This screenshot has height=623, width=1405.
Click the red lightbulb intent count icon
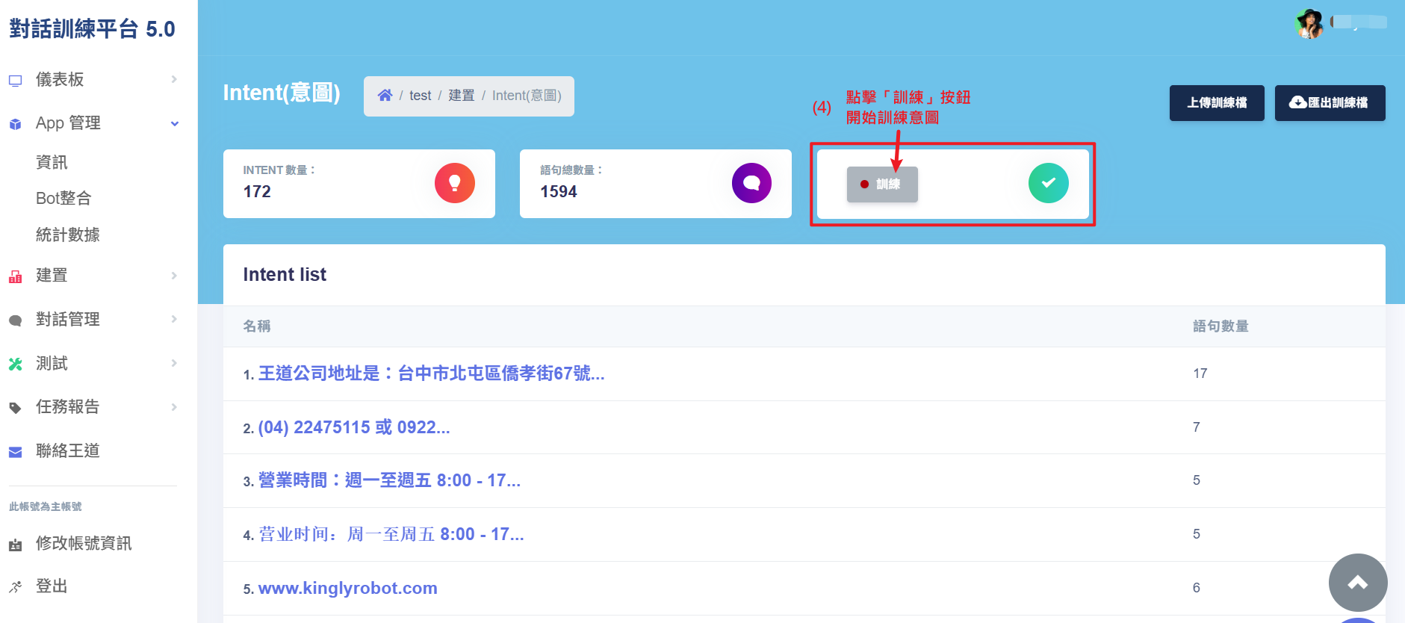[454, 183]
